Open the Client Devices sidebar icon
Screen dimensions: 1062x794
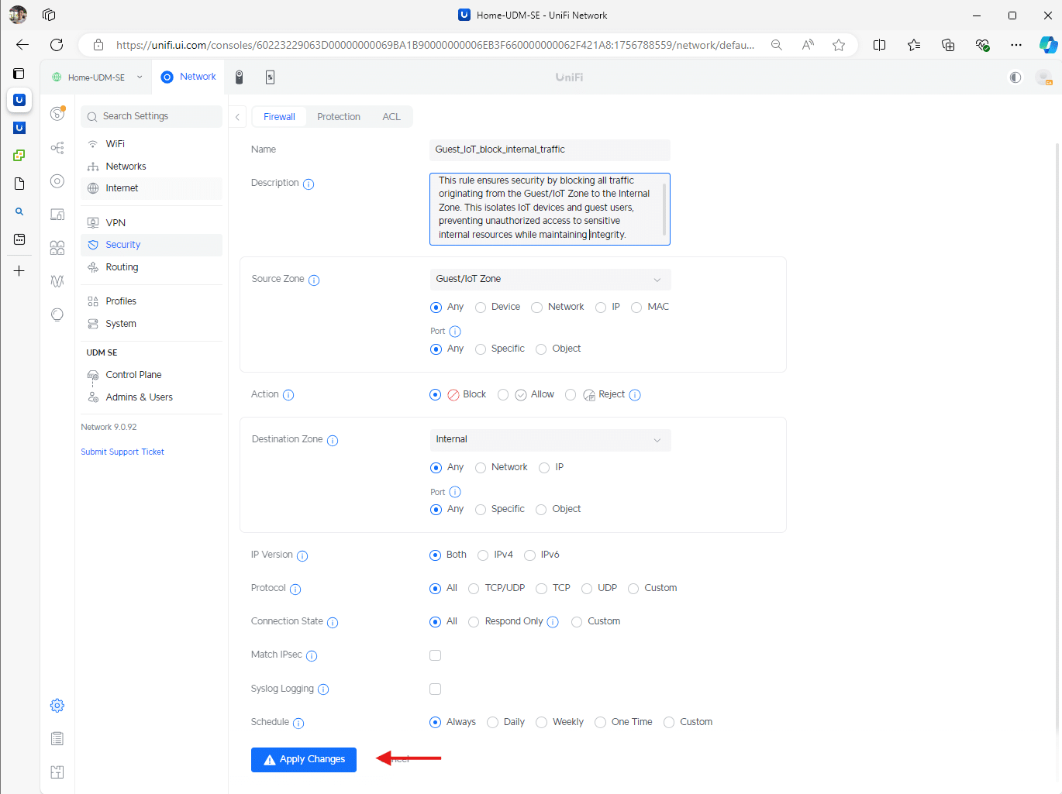(57, 215)
